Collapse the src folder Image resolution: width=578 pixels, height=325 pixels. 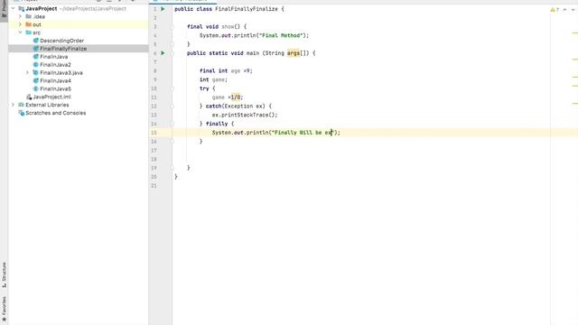[20, 32]
